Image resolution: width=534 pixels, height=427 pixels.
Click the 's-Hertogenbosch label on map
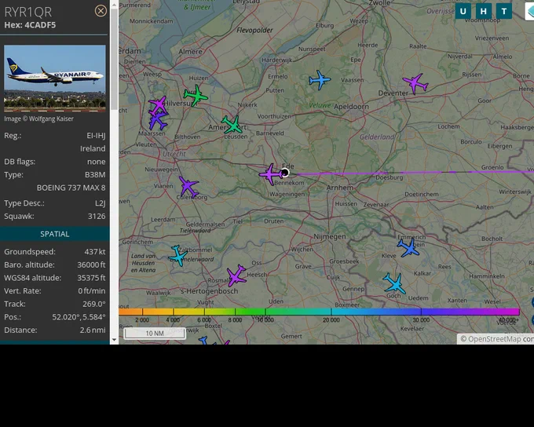point(209,291)
